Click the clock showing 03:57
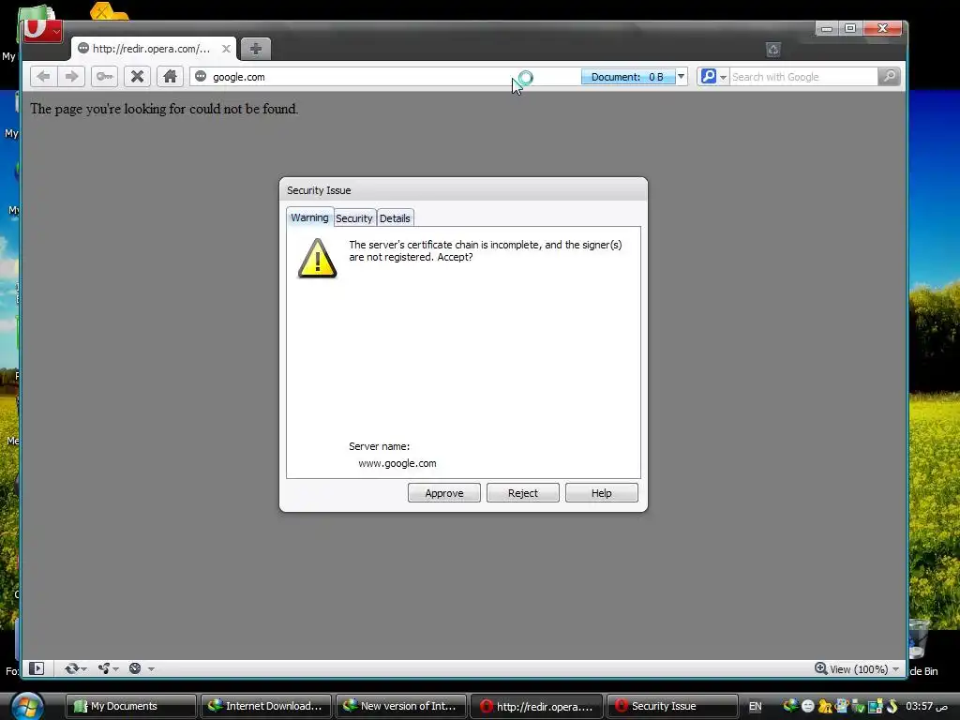Viewport: 960px width, 720px height. tap(926, 706)
